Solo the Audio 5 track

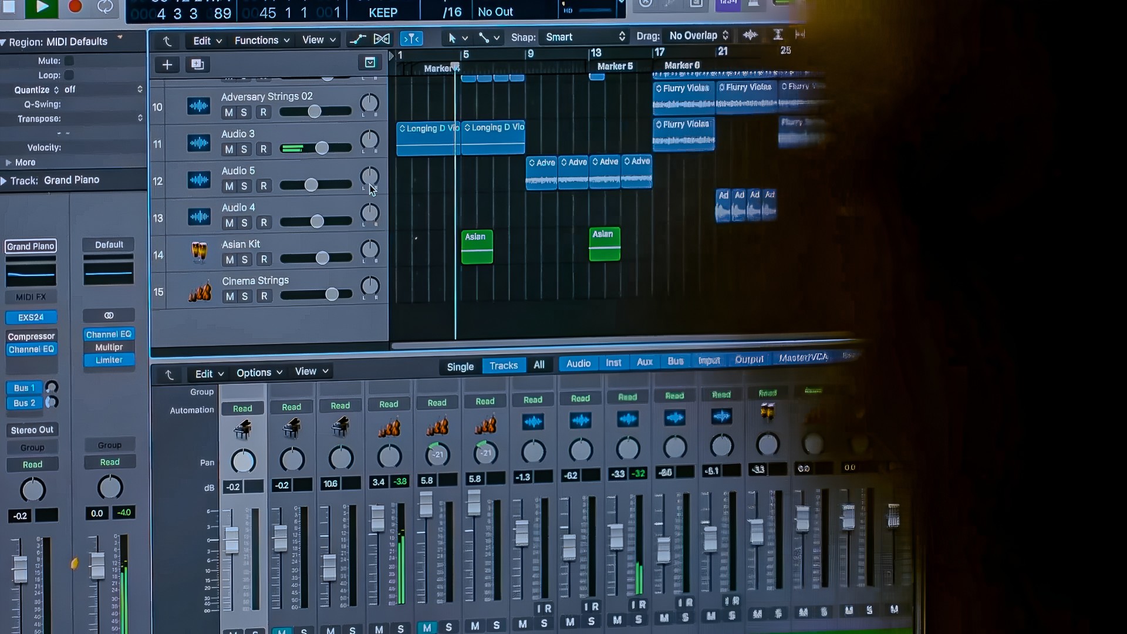[x=244, y=186]
